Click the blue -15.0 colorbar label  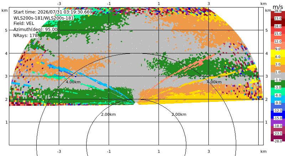[x=278, y=118]
